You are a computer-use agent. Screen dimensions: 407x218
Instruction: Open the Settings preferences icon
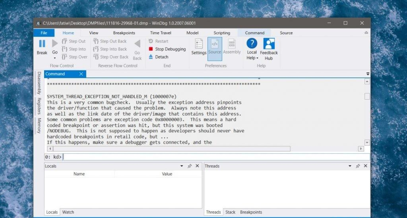[199, 44]
